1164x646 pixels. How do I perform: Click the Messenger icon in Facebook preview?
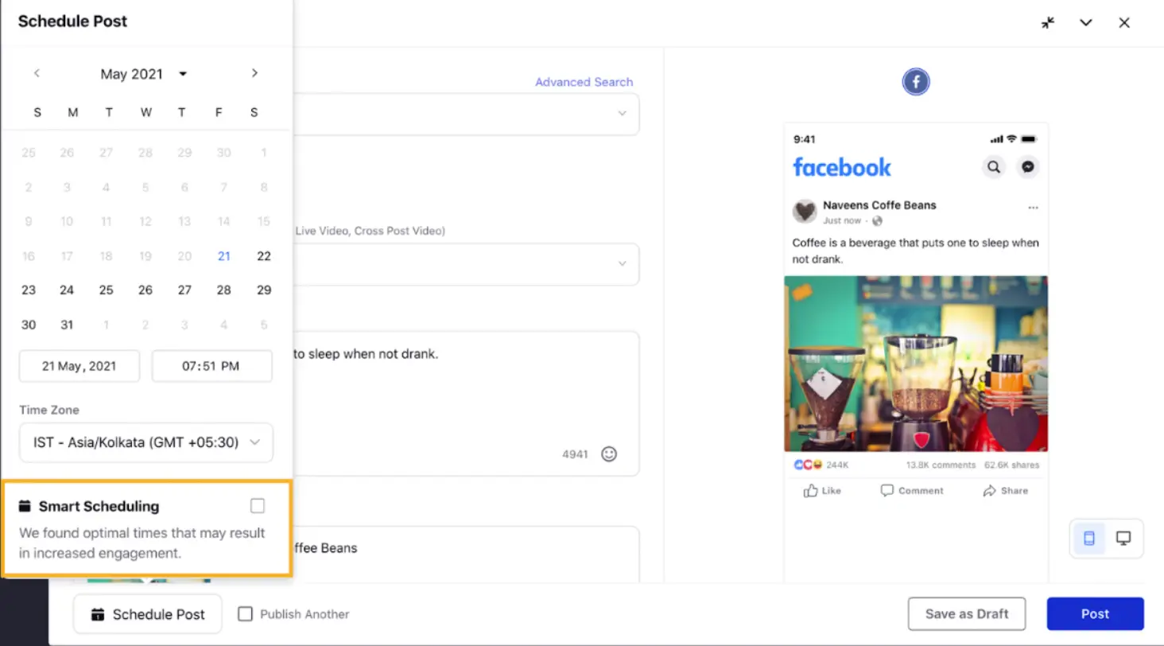tap(1028, 167)
